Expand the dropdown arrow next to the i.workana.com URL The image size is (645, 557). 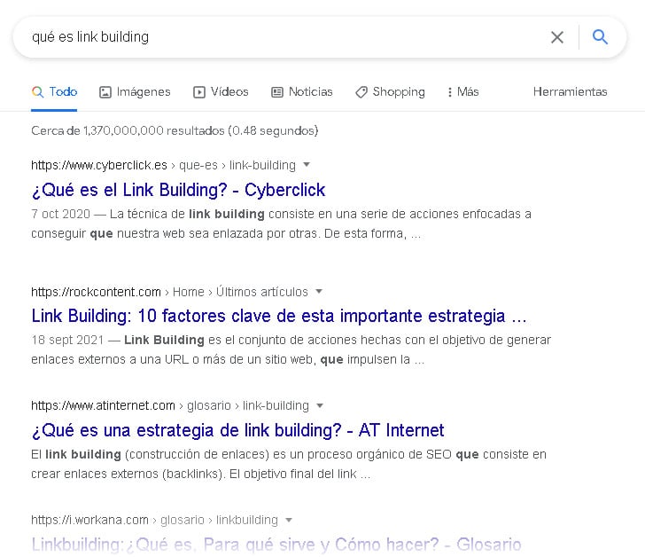[x=289, y=521]
